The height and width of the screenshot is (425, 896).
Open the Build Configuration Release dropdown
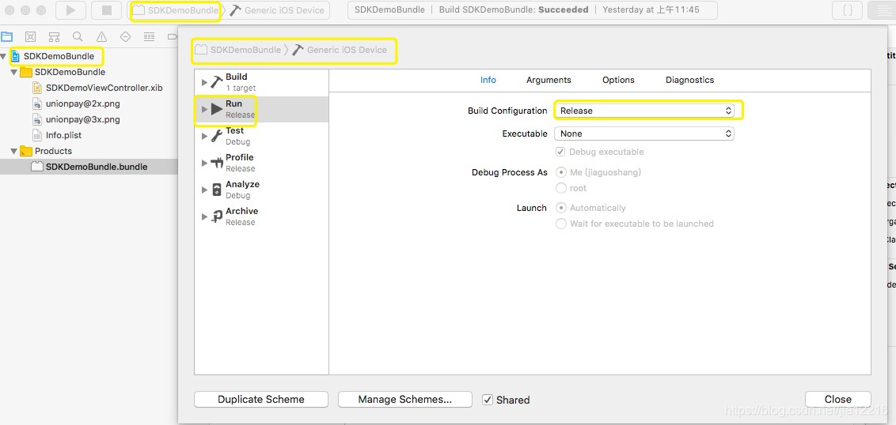click(x=644, y=111)
